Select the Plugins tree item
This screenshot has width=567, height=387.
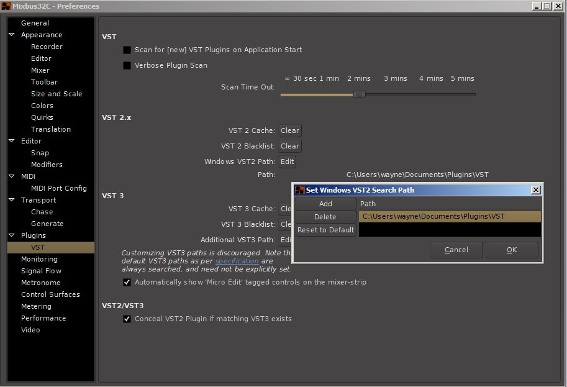[x=34, y=235]
